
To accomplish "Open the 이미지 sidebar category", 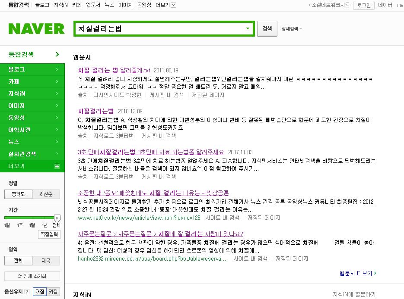I will pos(32,106).
